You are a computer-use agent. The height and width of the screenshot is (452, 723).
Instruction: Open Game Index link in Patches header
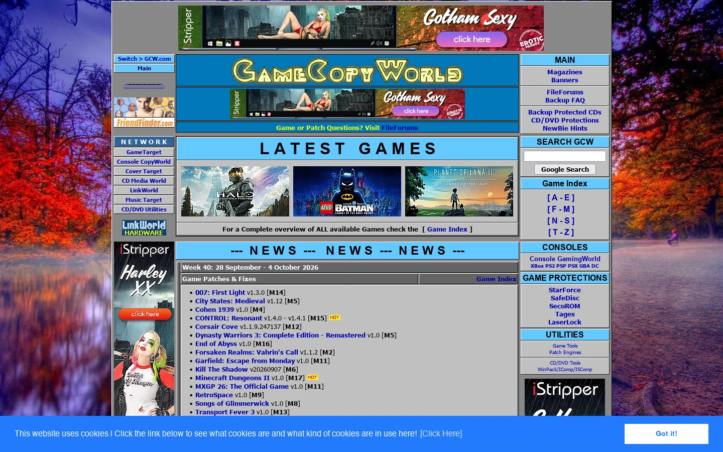click(x=496, y=279)
